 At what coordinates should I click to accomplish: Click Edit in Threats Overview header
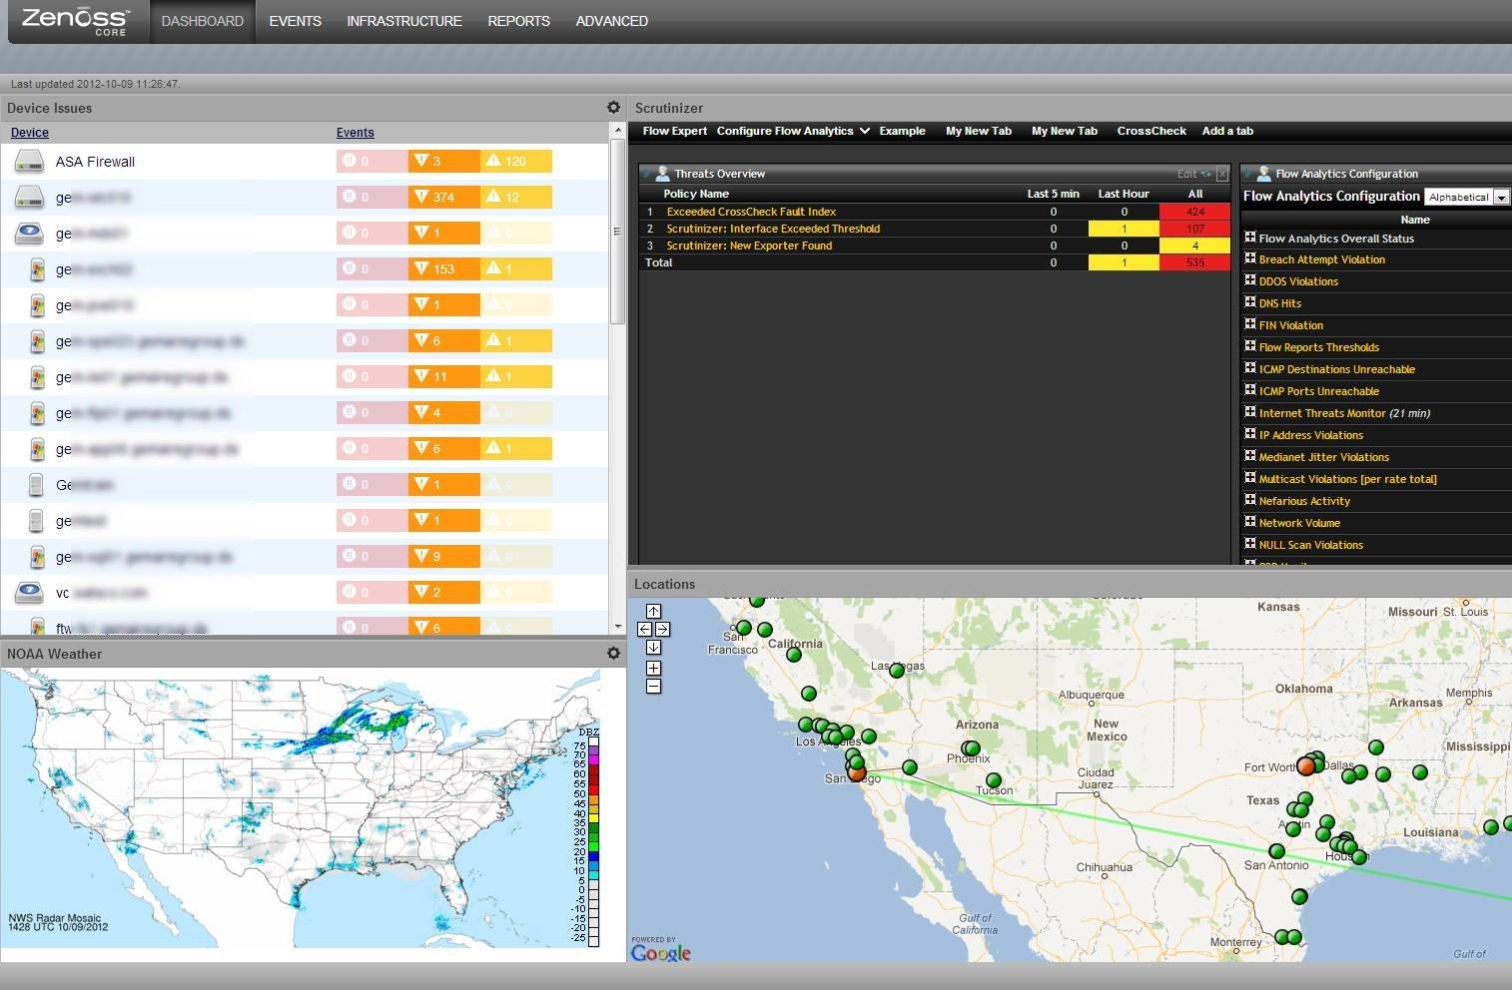coord(1186,174)
